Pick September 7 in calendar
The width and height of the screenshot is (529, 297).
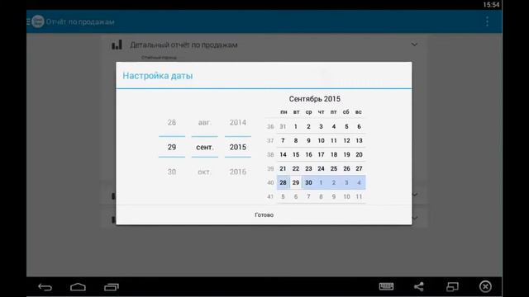283,141
